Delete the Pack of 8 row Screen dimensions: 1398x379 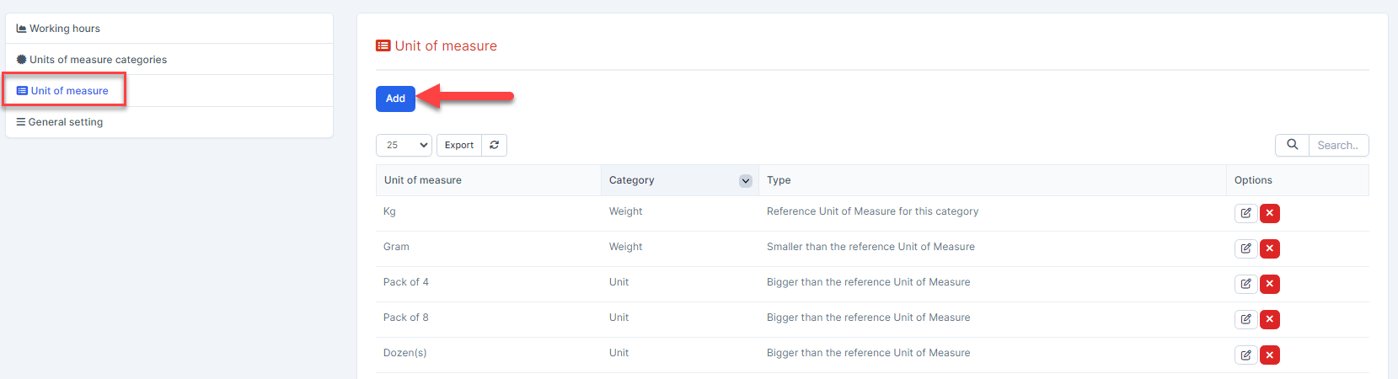coord(1269,319)
